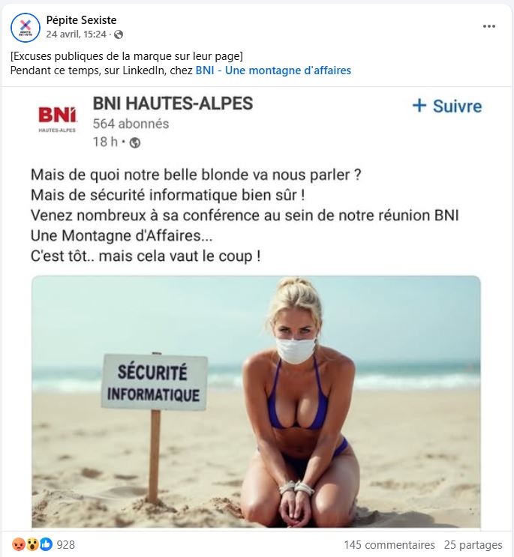Show the 145 commentaires
This screenshot has width=514, height=557.
click(389, 544)
